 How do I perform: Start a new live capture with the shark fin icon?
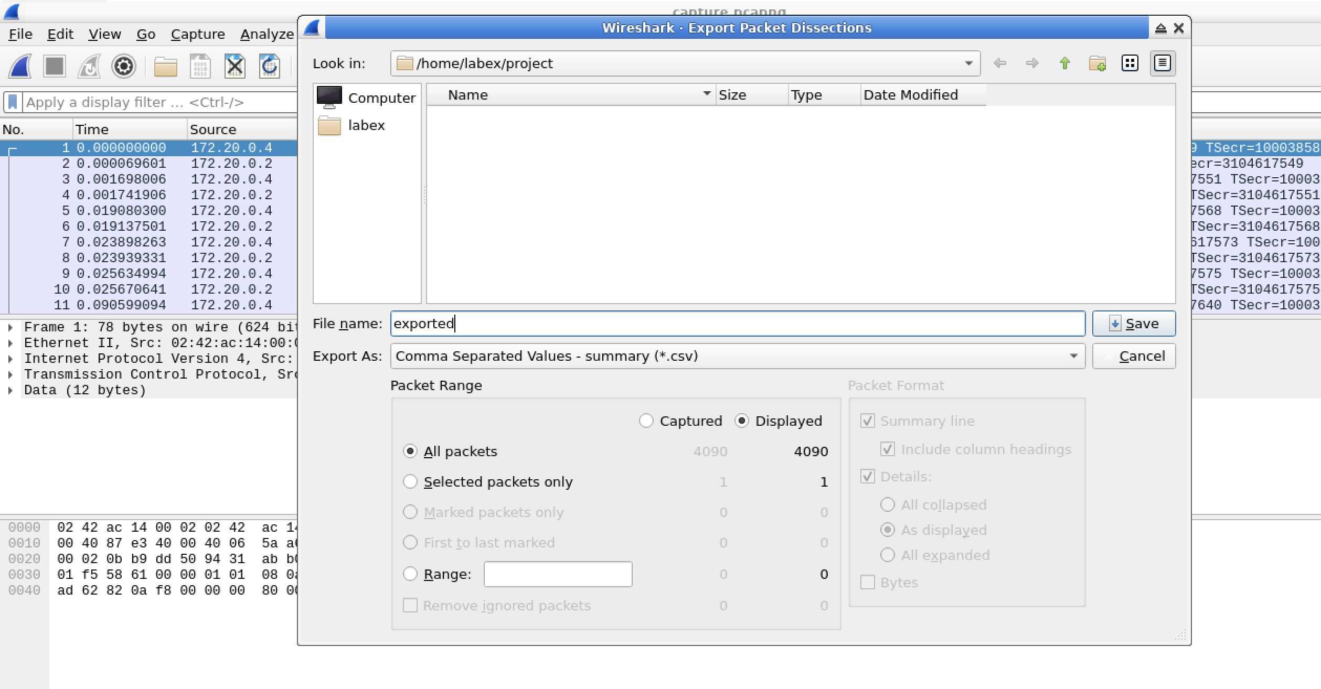(x=19, y=67)
